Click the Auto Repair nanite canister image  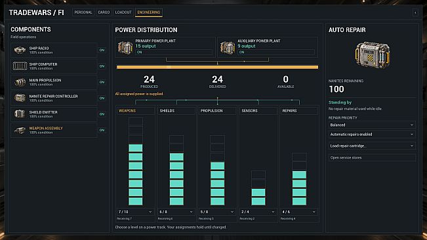click(x=373, y=54)
